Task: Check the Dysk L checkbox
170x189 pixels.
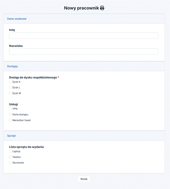Action: [x=10, y=87]
